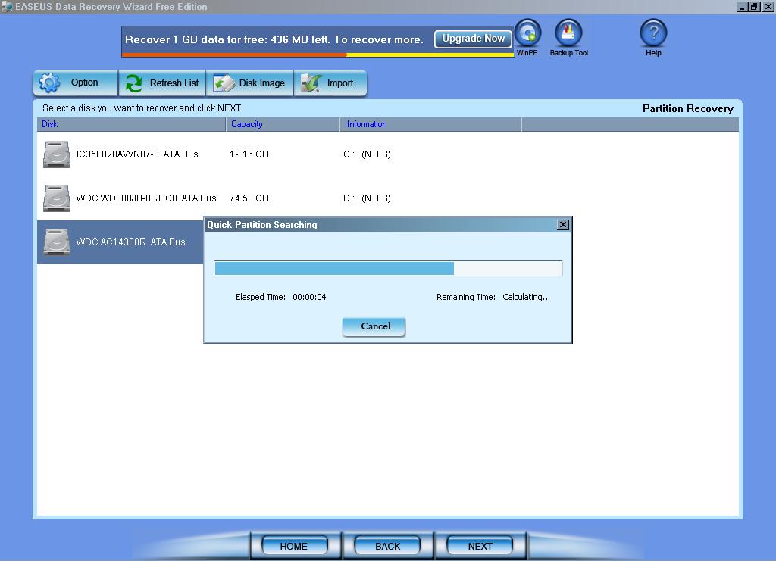Click the partition search progress bar

tap(388, 267)
